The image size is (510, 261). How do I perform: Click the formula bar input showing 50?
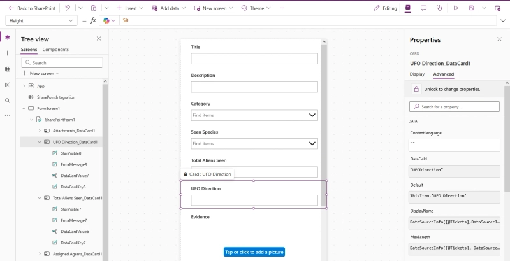(307, 21)
